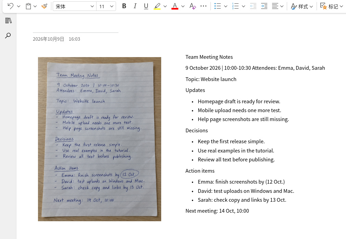Toggle Italic formatting

click(135, 6)
